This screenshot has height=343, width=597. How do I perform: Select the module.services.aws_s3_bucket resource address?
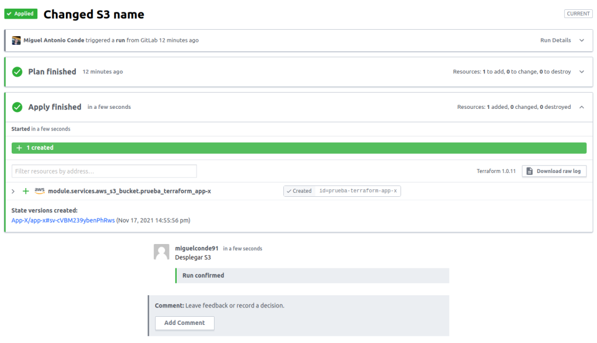pyautogui.click(x=129, y=191)
